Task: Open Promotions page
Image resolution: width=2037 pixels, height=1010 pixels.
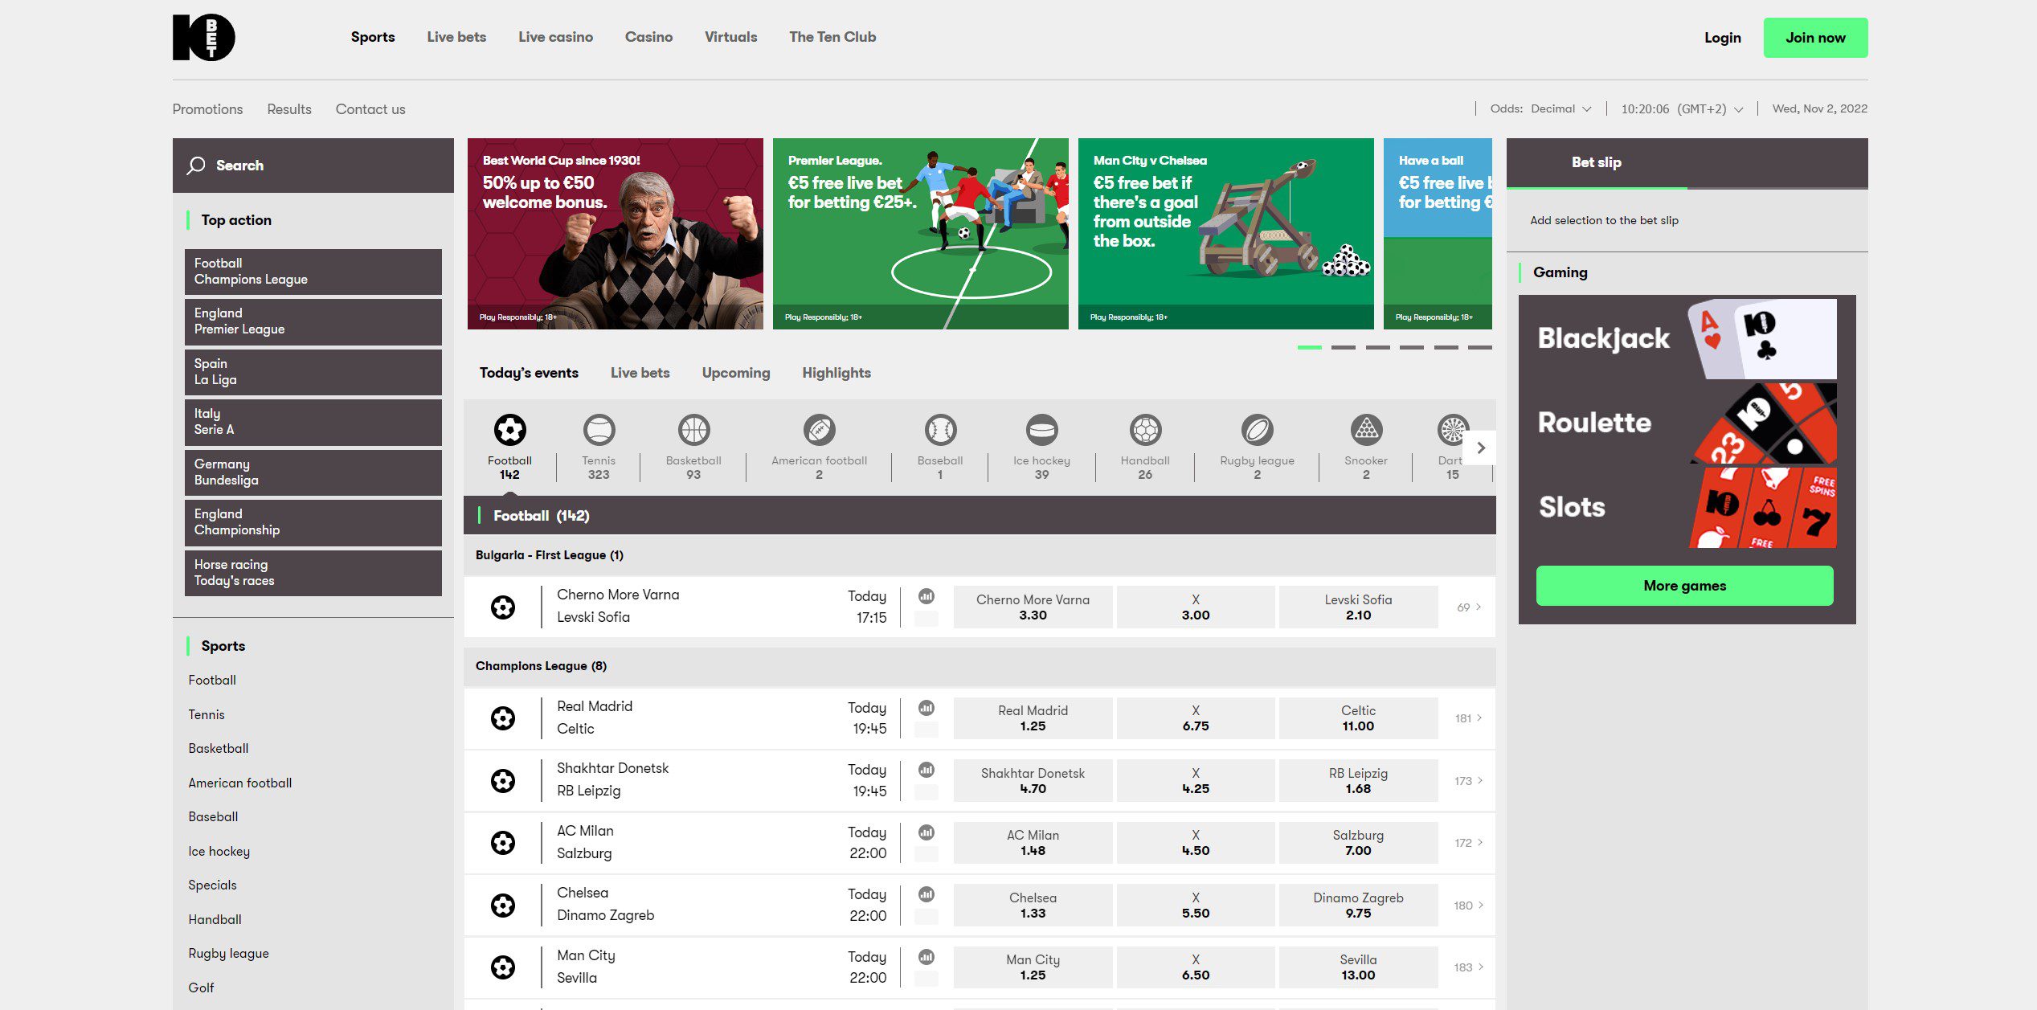Action: 207,109
